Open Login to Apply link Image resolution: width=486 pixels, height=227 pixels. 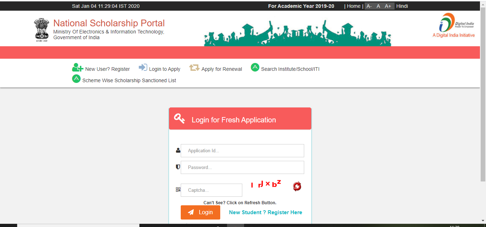[165, 69]
